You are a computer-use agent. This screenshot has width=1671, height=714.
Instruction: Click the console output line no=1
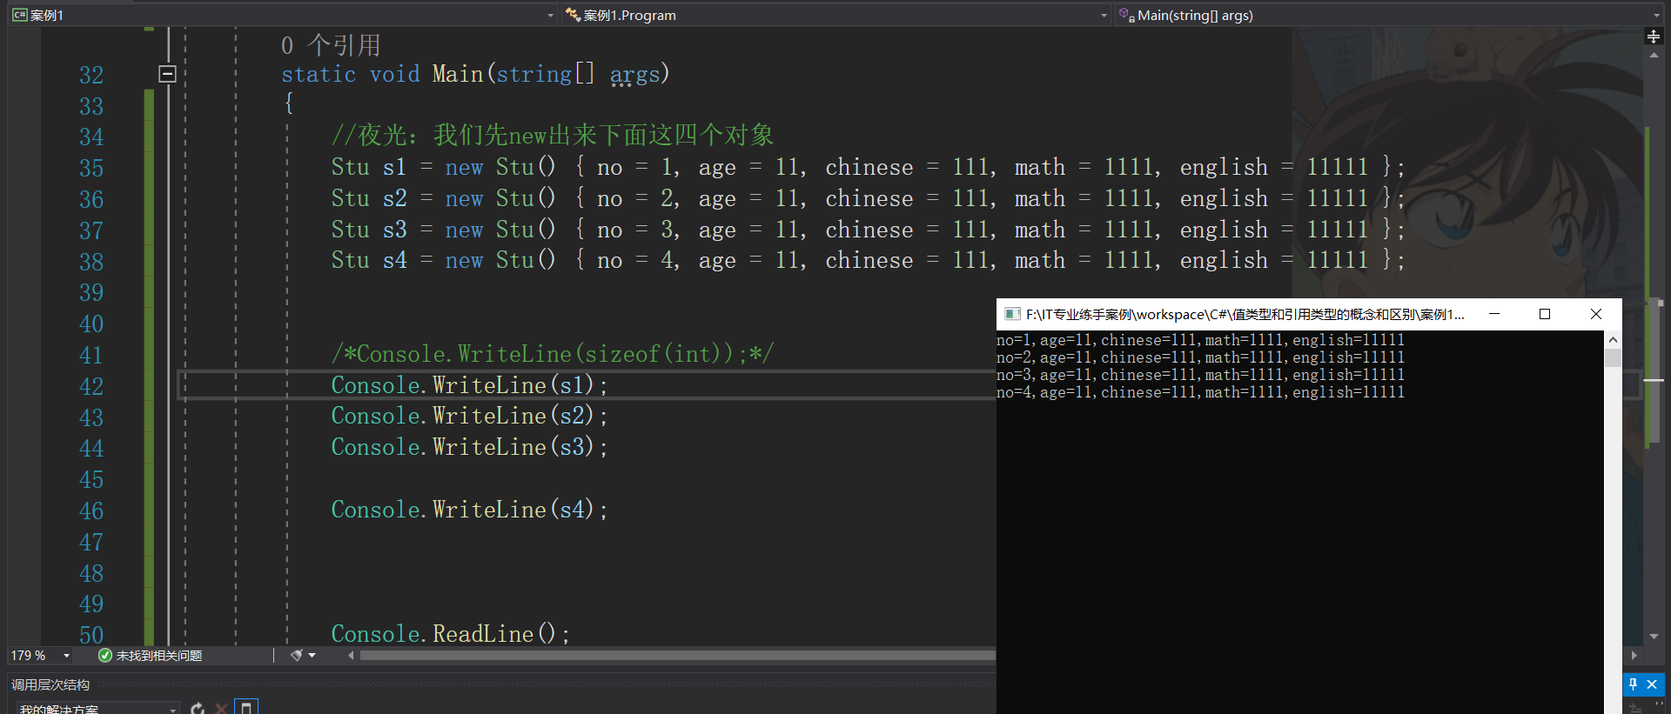[x=1200, y=340]
